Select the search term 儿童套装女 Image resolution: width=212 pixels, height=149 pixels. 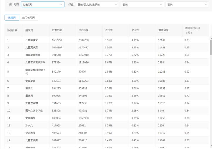click(32, 40)
